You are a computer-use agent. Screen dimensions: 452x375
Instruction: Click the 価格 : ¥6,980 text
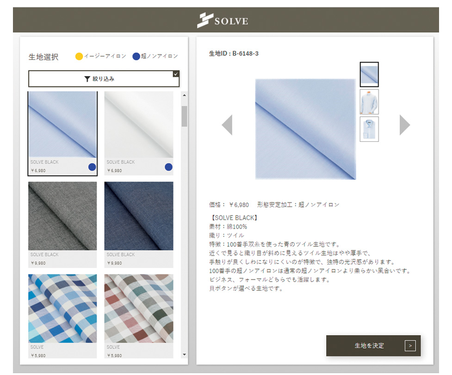[229, 205]
